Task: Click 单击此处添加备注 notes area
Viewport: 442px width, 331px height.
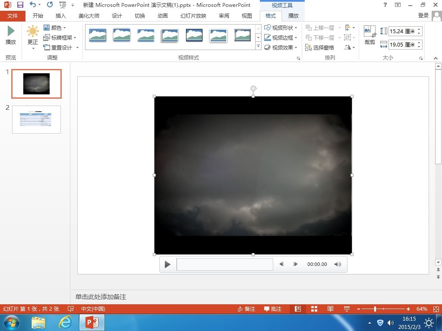Action: click(x=101, y=297)
